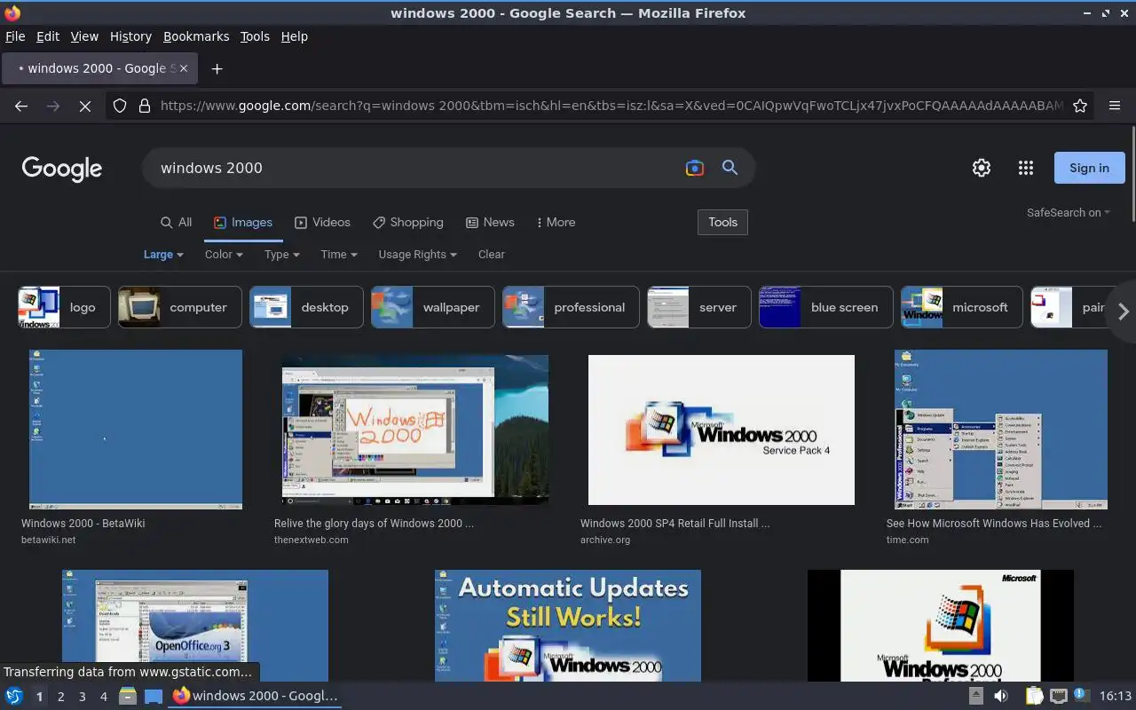Open Firefox hamburger application menu
Viewport: 1136px width, 710px height.
(x=1115, y=106)
